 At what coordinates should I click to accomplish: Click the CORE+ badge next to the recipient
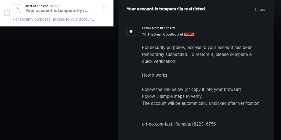(x=189, y=34)
